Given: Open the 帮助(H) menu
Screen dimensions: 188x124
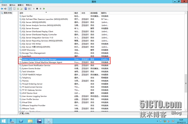Looking at the screenshot, I should click(x=29, y=5).
